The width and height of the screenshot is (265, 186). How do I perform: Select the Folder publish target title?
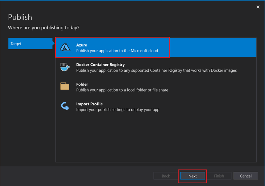coord(82,84)
